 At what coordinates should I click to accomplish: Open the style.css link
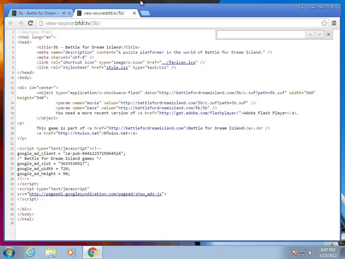pos(117,67)
